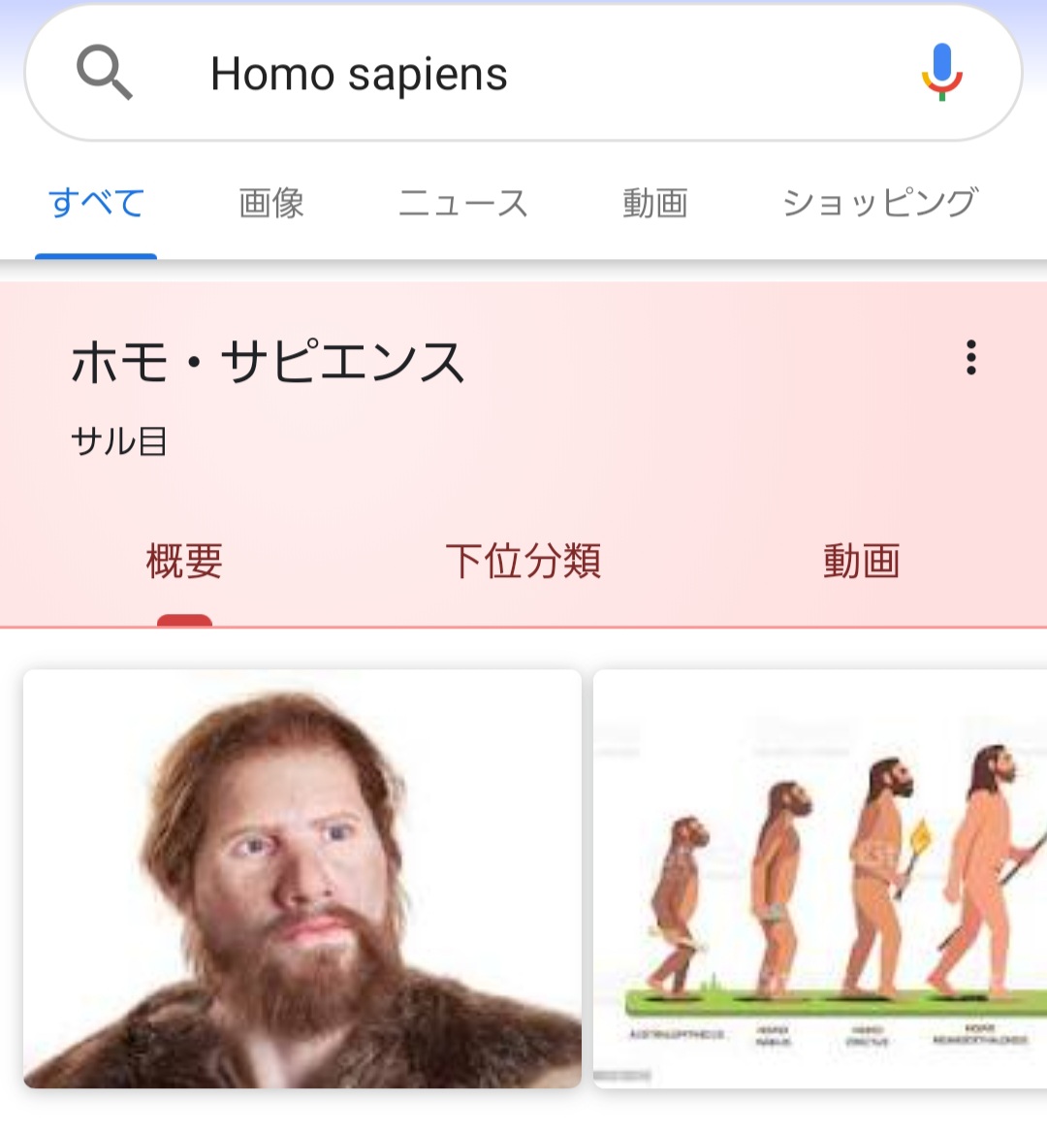Activate voice search with microphone icon
The image size is (1047, 1133).
click(941, 72)
